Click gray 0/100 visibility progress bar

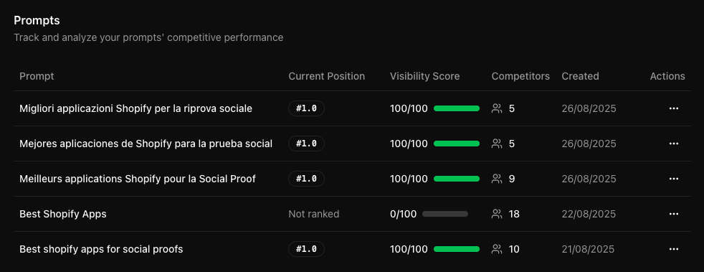[445, 214]
